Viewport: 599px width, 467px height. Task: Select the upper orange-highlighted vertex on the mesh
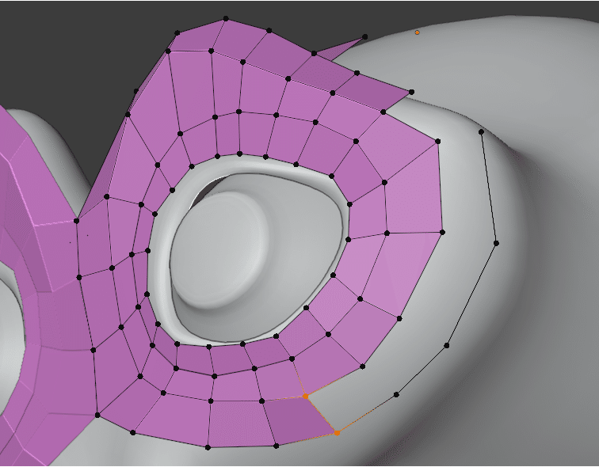(x=305, y=397)
